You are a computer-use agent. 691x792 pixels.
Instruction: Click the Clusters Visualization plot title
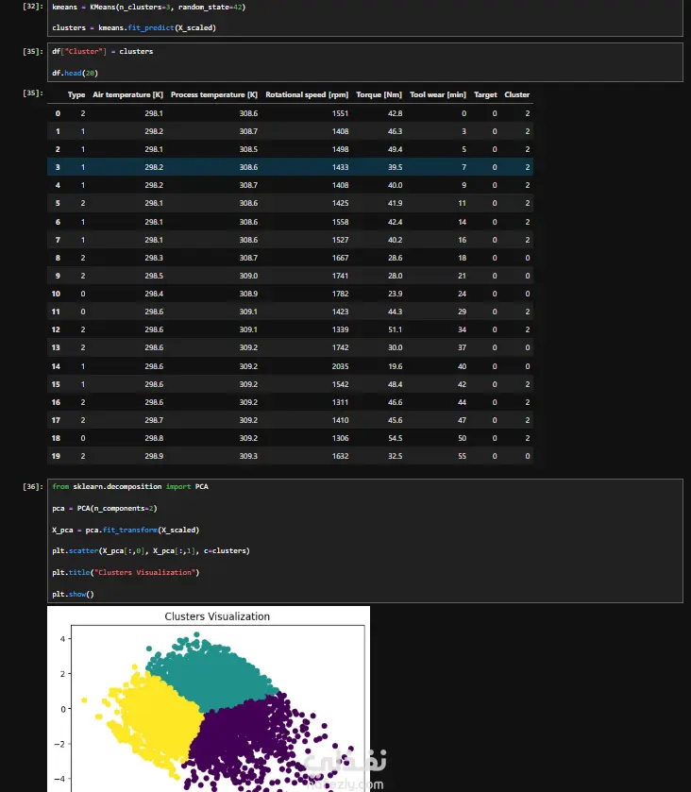pyautogui.click(x=217, y=616)
